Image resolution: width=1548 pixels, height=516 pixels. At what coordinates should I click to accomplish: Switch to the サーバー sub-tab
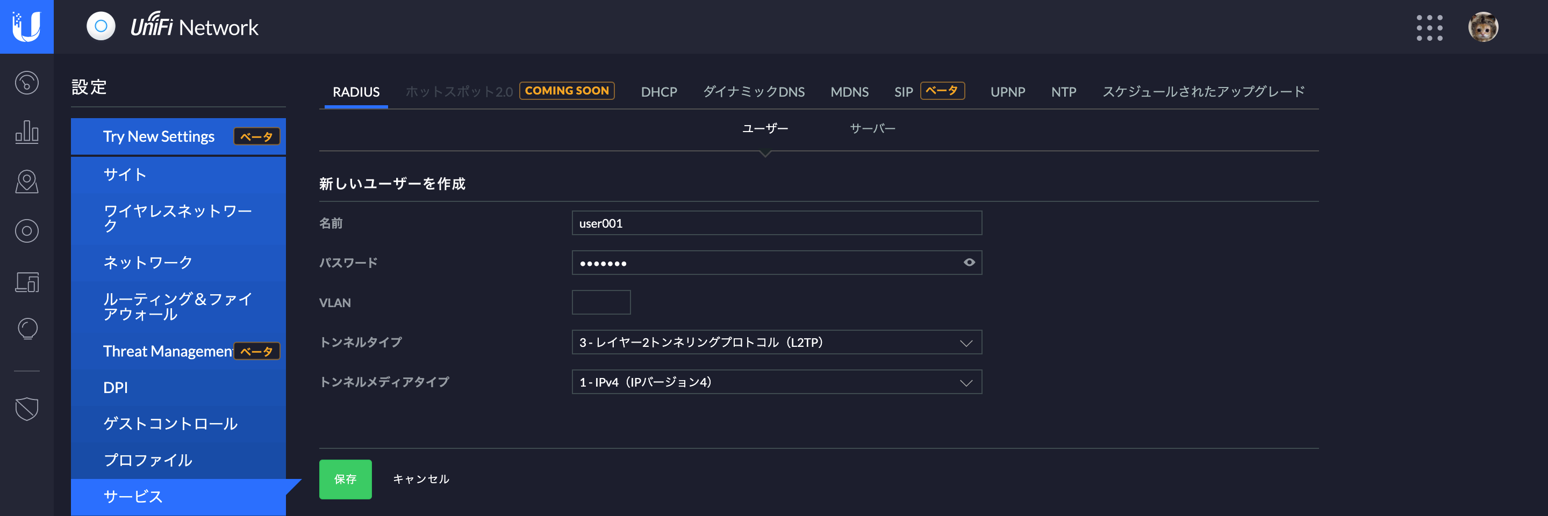[872, 128]
